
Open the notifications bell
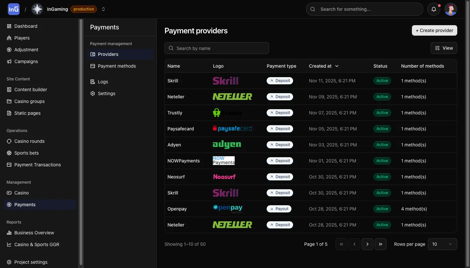pos(434,9)
